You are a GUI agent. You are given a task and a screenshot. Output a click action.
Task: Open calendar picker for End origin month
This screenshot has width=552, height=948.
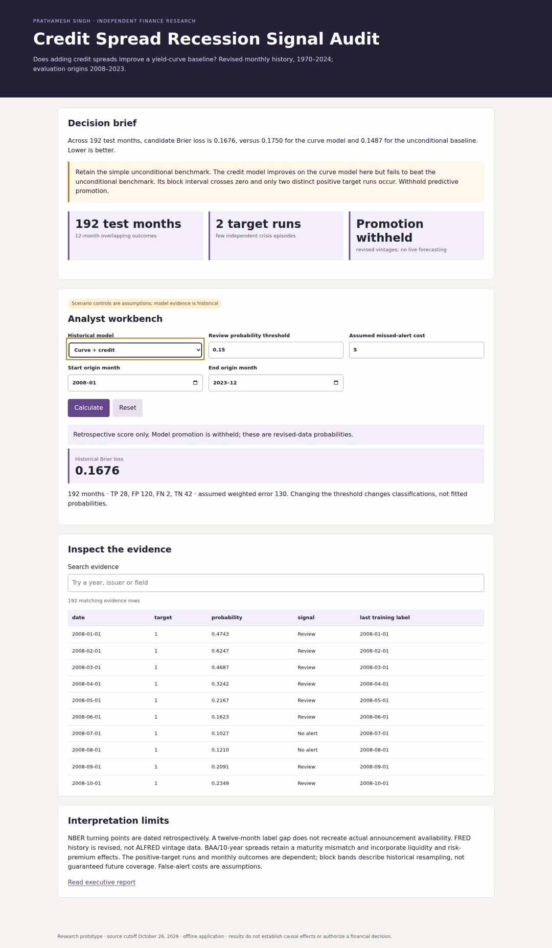(x=336, y=383)
